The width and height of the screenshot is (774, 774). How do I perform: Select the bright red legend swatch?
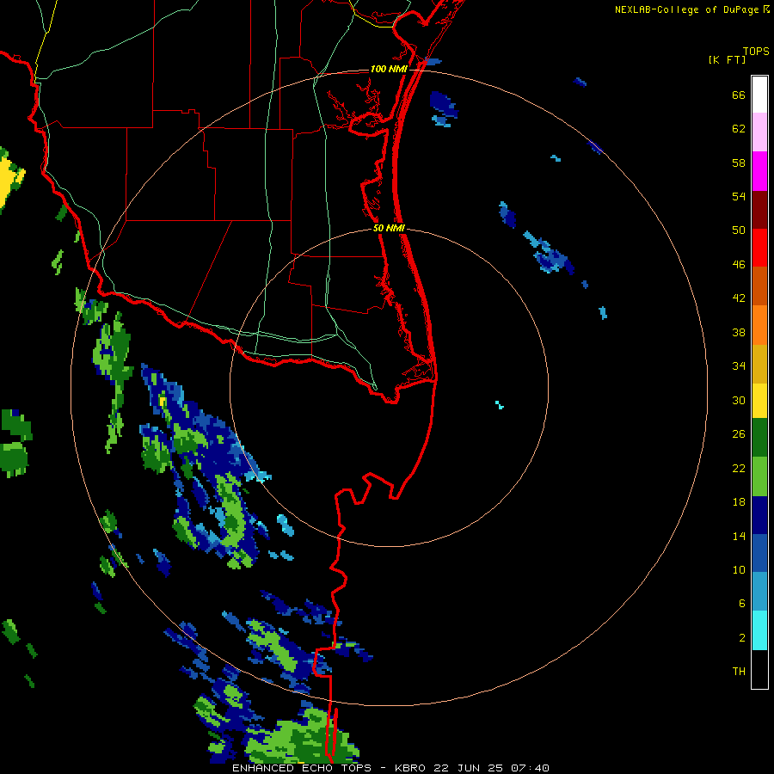pos(759,248)
